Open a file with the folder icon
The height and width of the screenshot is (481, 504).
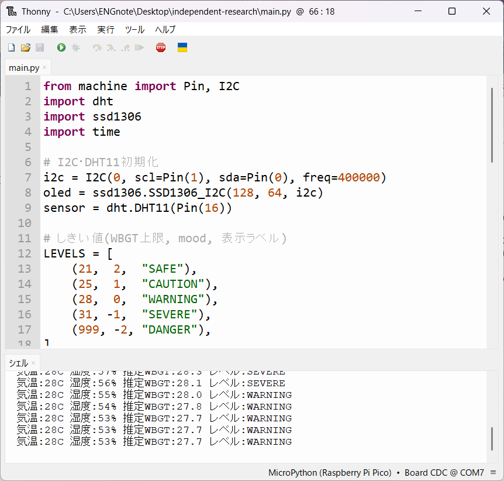tap(26, 47)
